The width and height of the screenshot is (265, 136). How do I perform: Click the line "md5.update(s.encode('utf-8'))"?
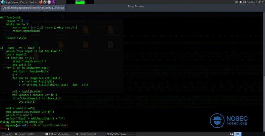click(35, 95)
